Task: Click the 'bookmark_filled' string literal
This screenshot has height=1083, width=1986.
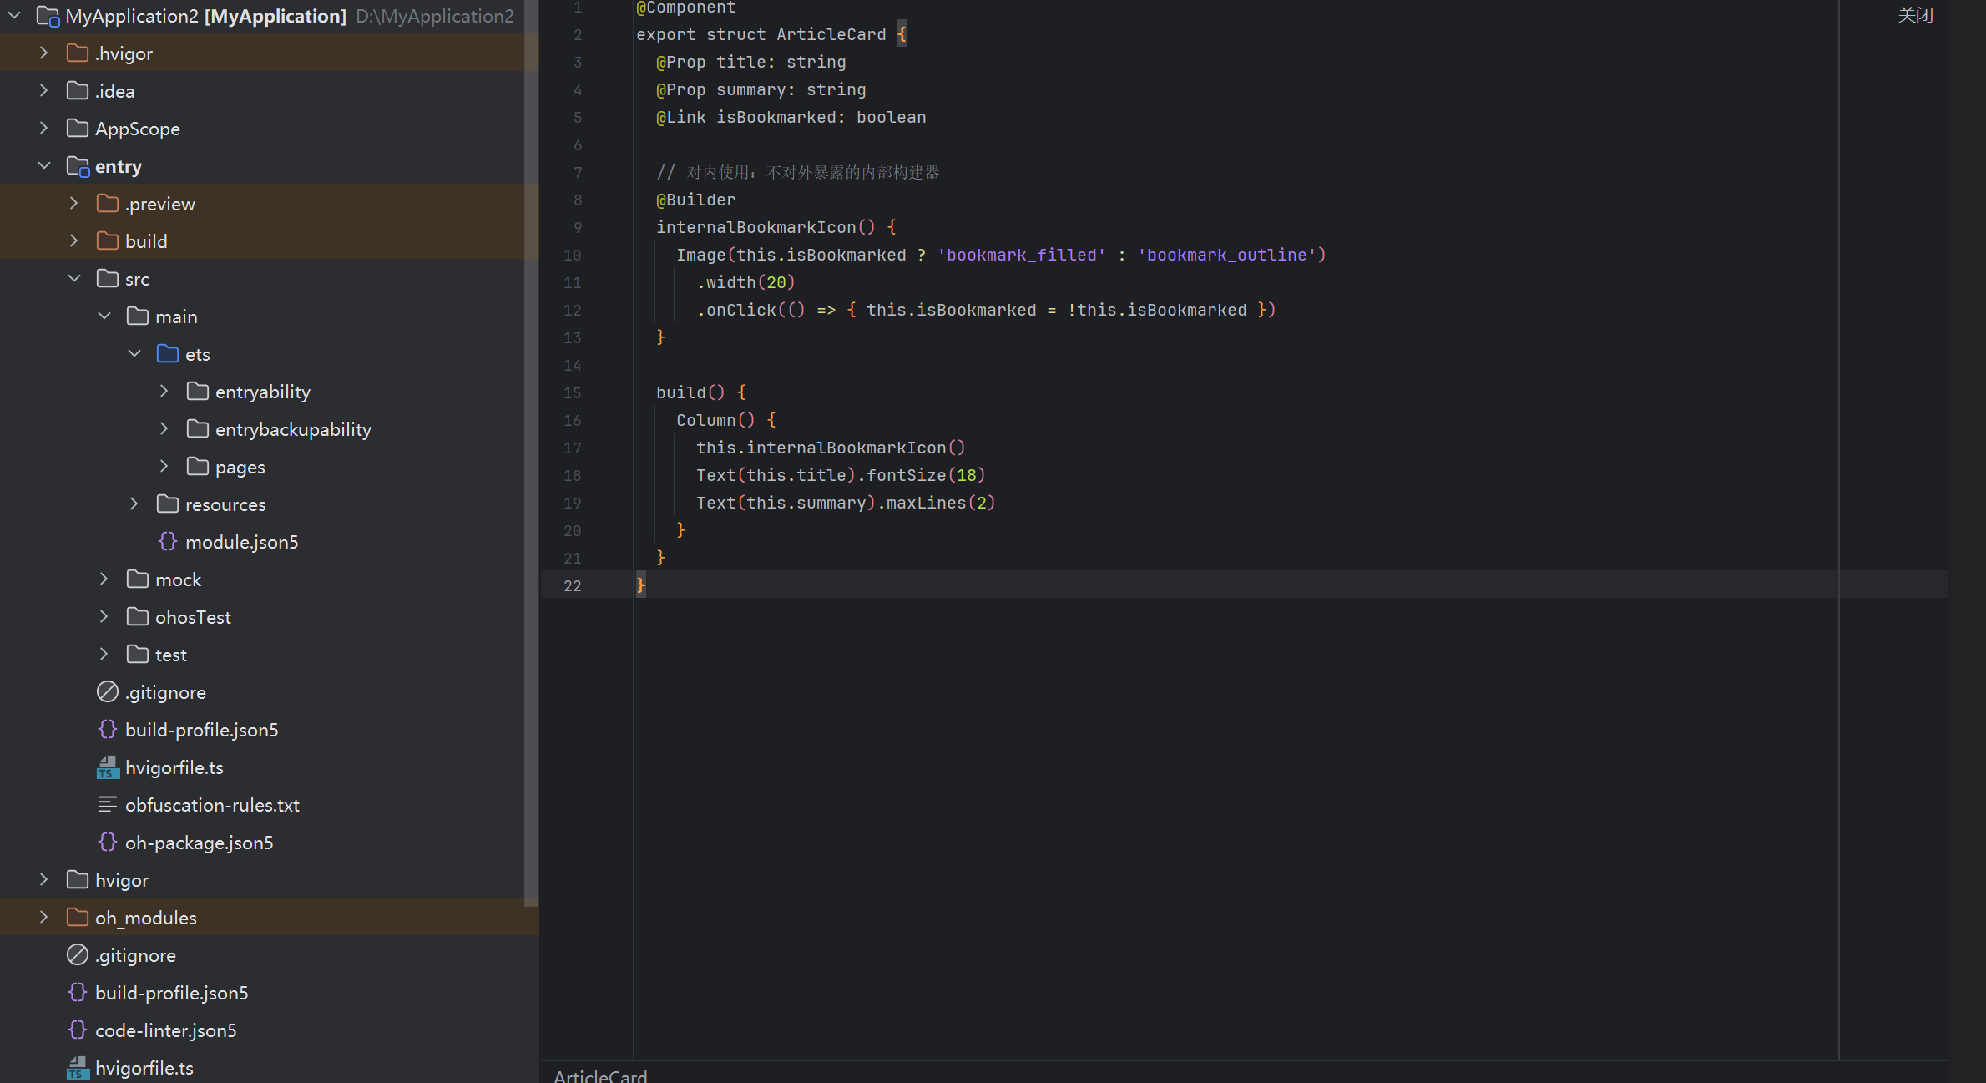Action: [1022, 255]
